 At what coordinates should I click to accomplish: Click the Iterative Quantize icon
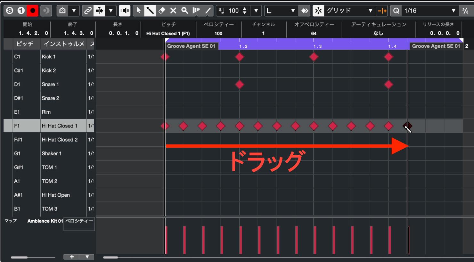point(465,11)
